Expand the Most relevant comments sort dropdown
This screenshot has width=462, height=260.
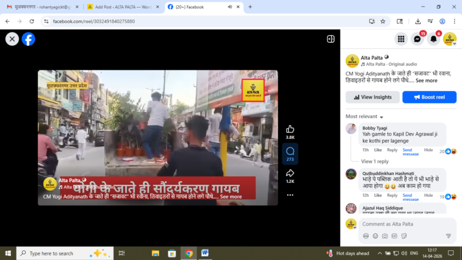point(364,116)
